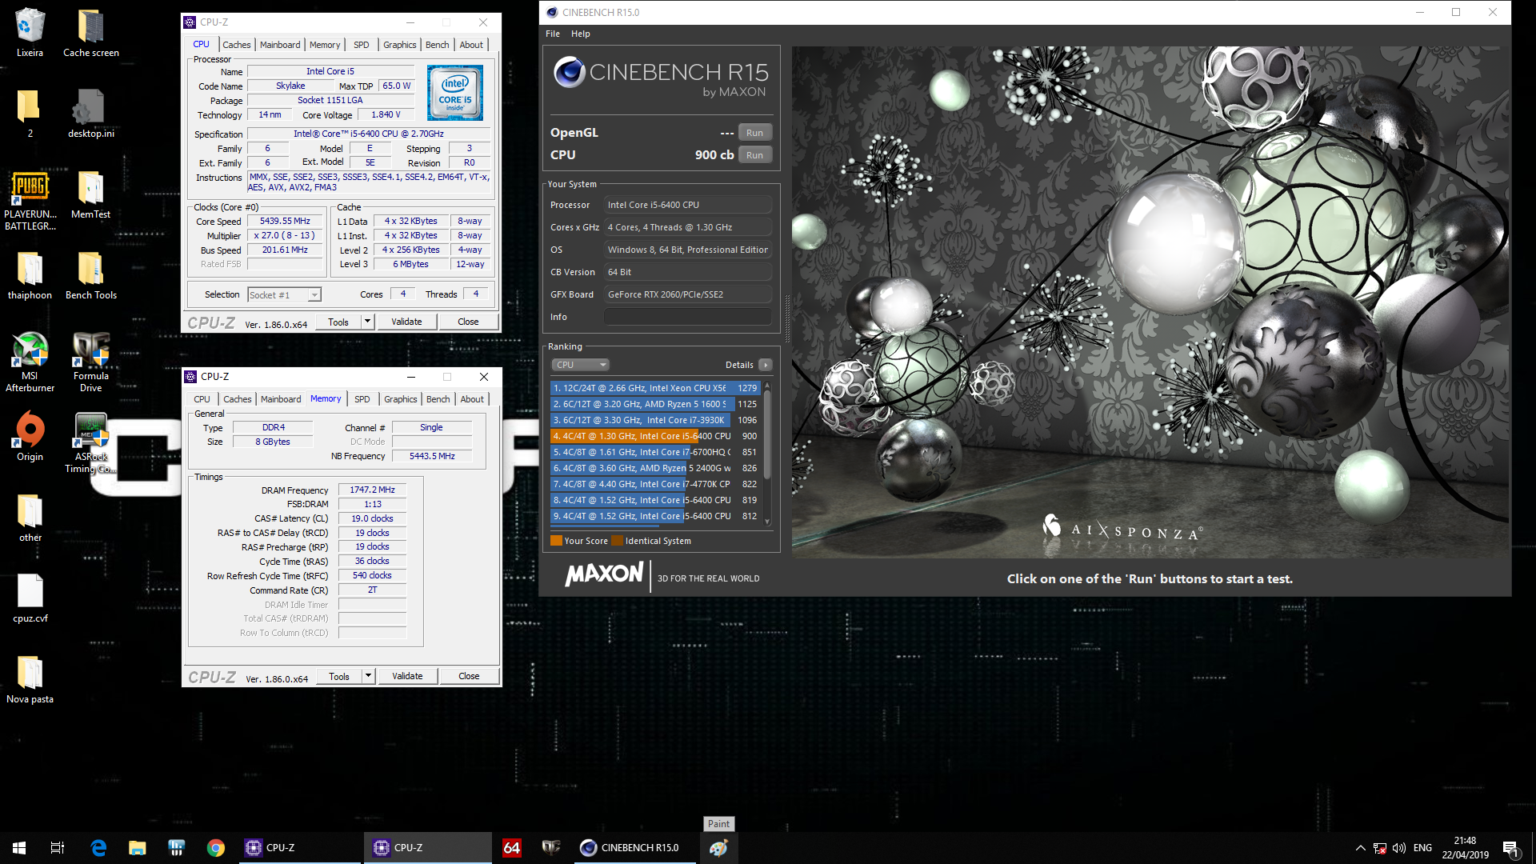Select ranking entry 4 i5-6400 score 900
This screenshot has width=1536, height=864.
(654, 436)
